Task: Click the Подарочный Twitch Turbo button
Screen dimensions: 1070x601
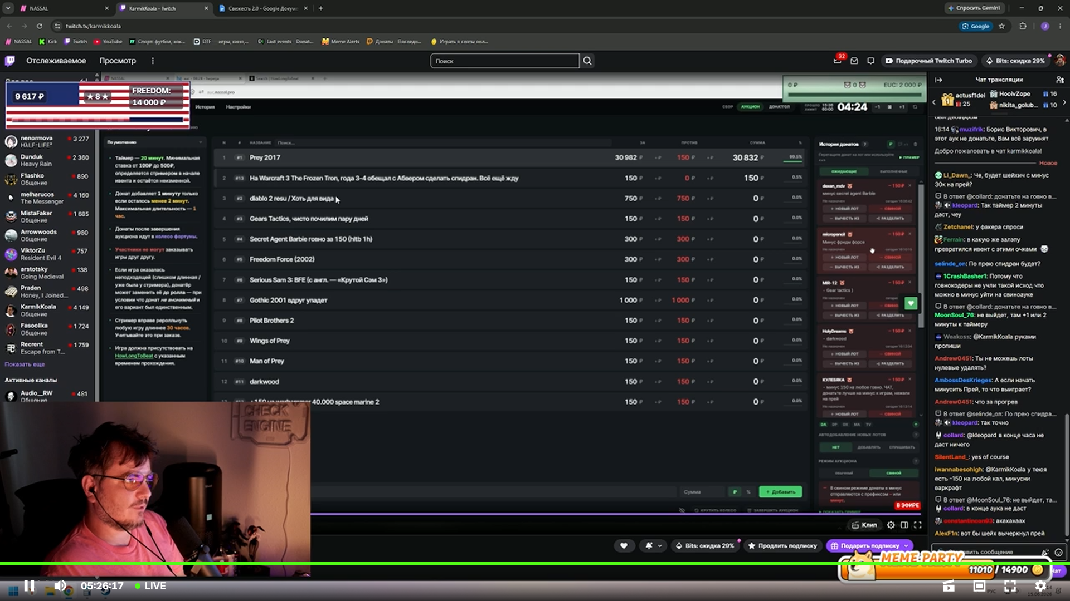Action: tap(928, 61)
